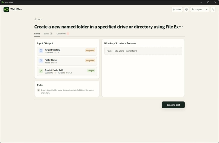Minimize the WatchThis window
This screenshot has height=143, width=219.
point(201,2)
